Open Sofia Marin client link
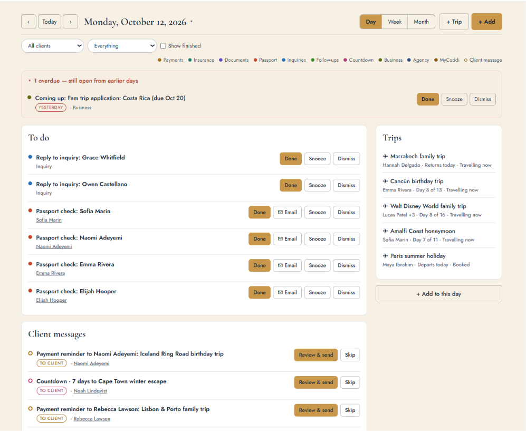This screenshot has height=431, width=526. point(49,220)
